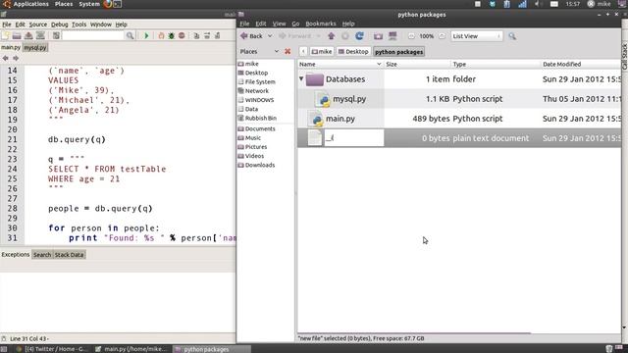Go forward with editor history right arrow
Image resolution: width=628 pixels, height=353 pixels.
pyautogui.click(x=16, y=59)
